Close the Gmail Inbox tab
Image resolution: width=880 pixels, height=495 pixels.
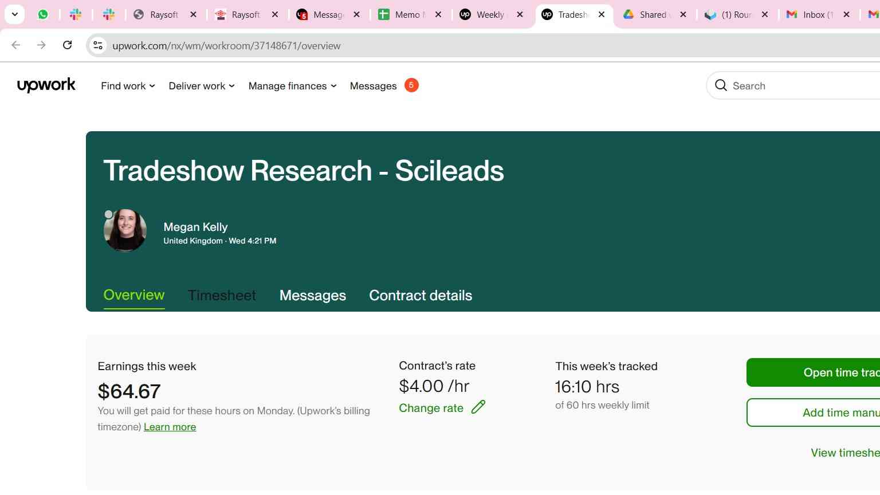pos(847,14)
